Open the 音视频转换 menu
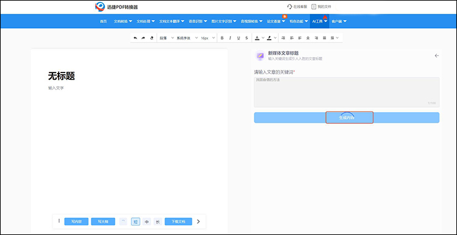 coord(252,21)
